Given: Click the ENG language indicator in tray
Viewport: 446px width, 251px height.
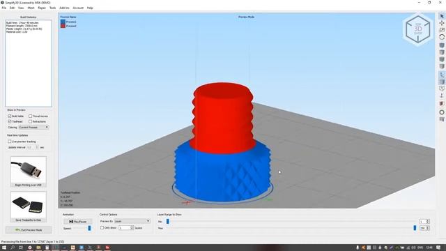Looking at the screenshot, I should pos(420,248).
